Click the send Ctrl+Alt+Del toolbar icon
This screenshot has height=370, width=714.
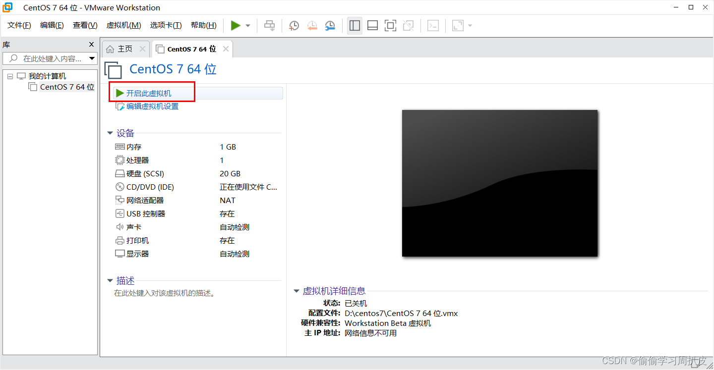(x=269, y=25)
